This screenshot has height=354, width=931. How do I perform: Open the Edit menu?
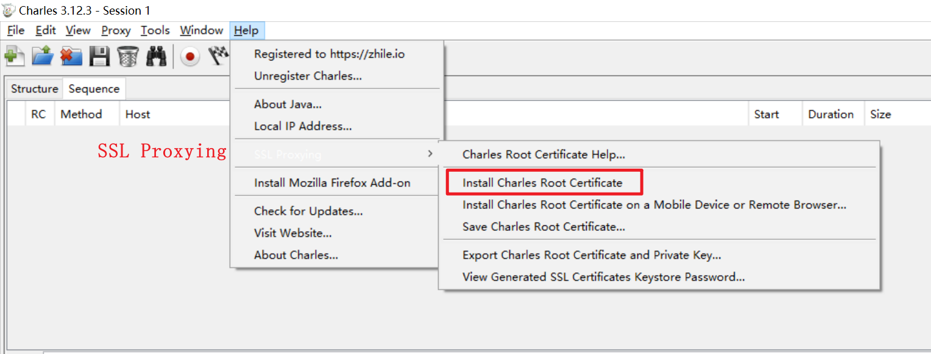[x=46, y=30]
